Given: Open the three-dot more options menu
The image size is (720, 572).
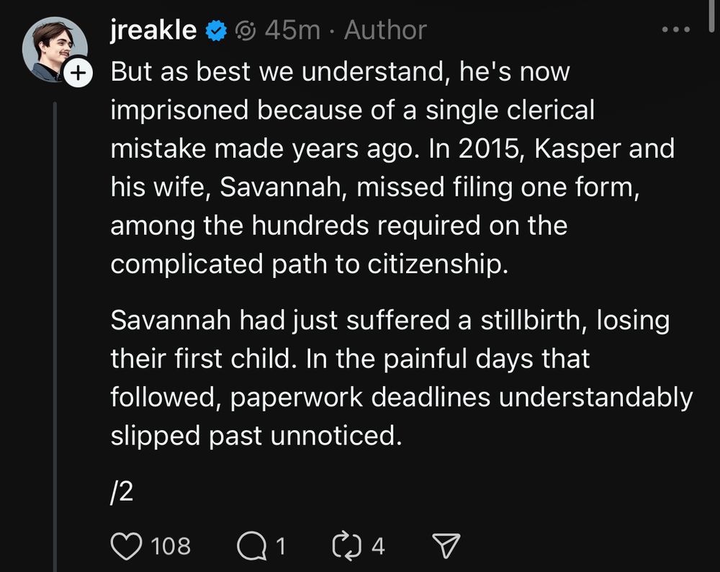Looking at the screenshot, I should pyautogui.click(x=675, y=30).
